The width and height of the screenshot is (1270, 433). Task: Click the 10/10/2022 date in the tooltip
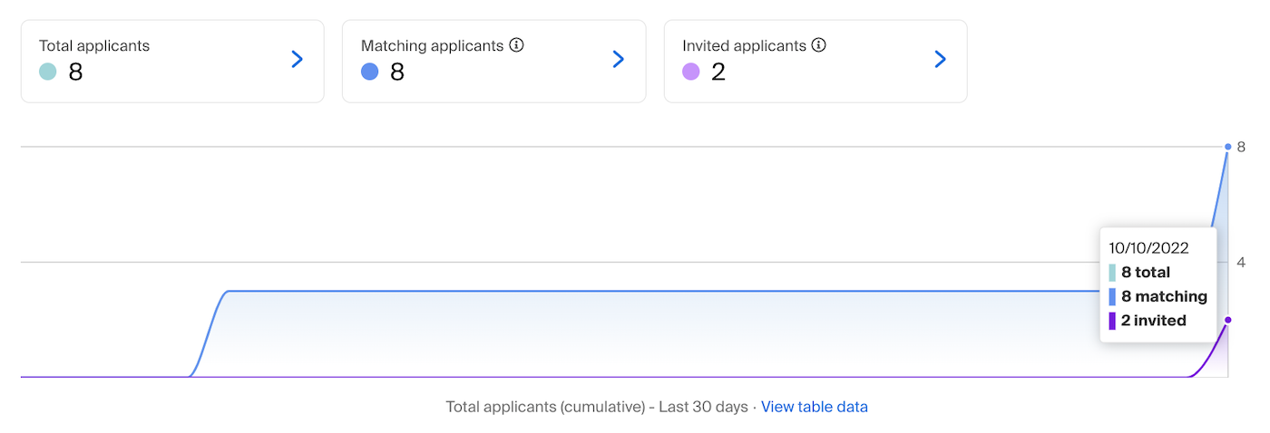coord(1148,248)
